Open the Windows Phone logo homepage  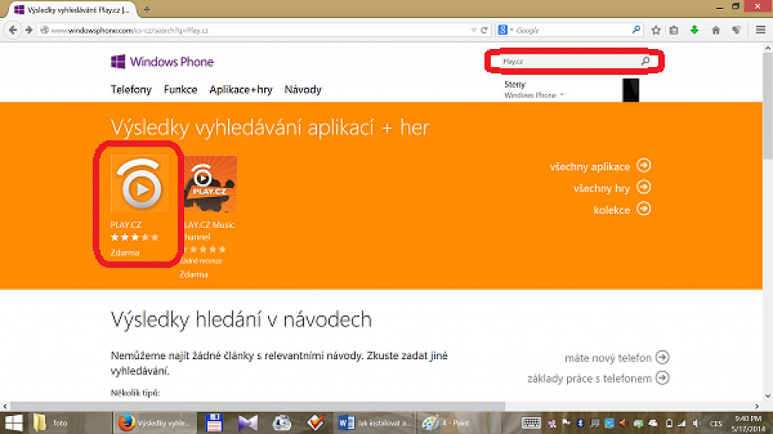[x=162, y=62]
